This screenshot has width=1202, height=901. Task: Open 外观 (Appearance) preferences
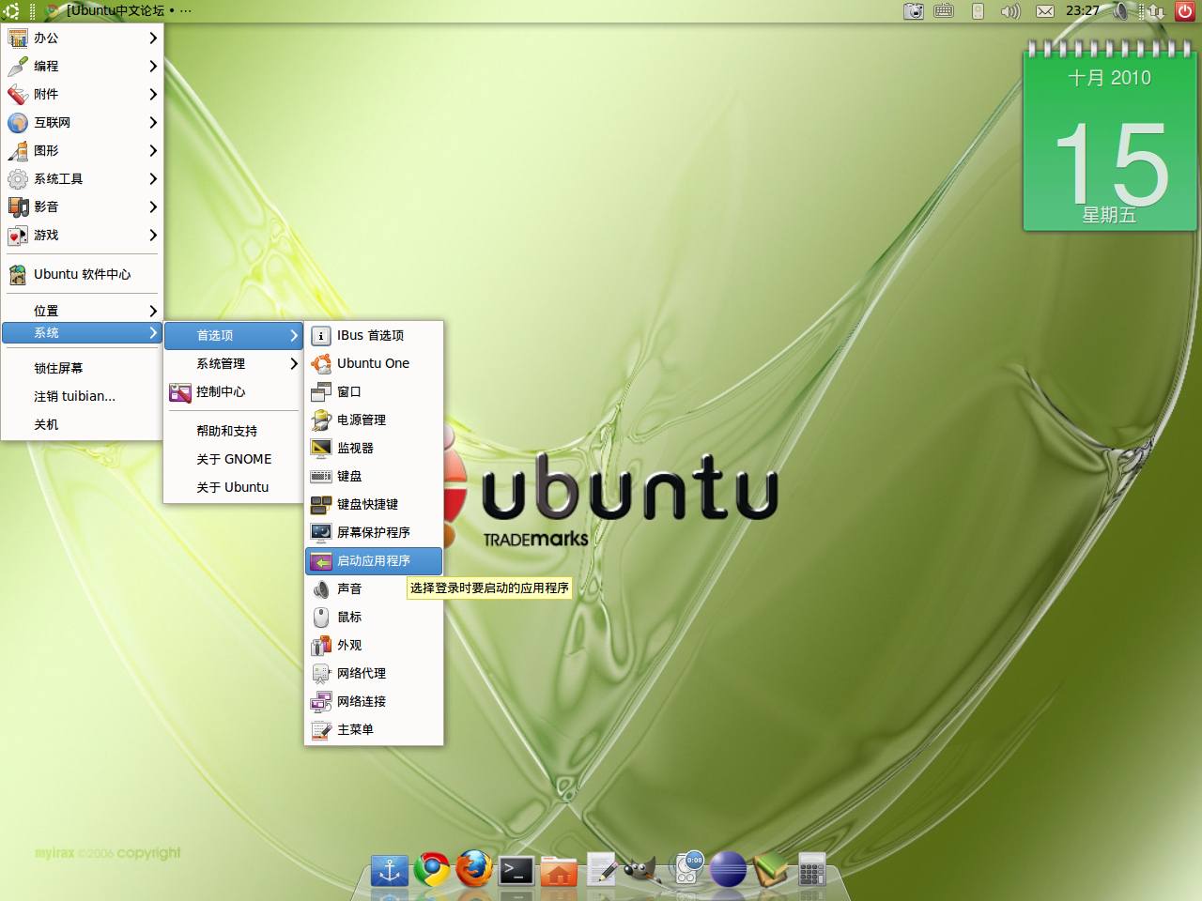pyautogui.click(x=374, y=645)
